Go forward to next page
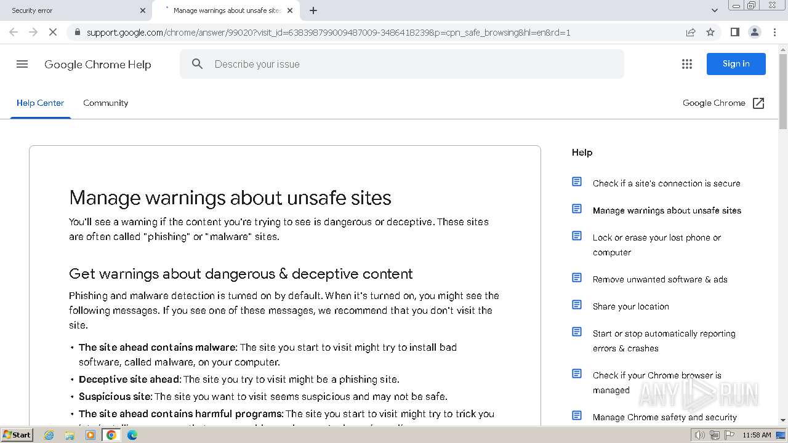788x443 pixels. pos(33,32)
